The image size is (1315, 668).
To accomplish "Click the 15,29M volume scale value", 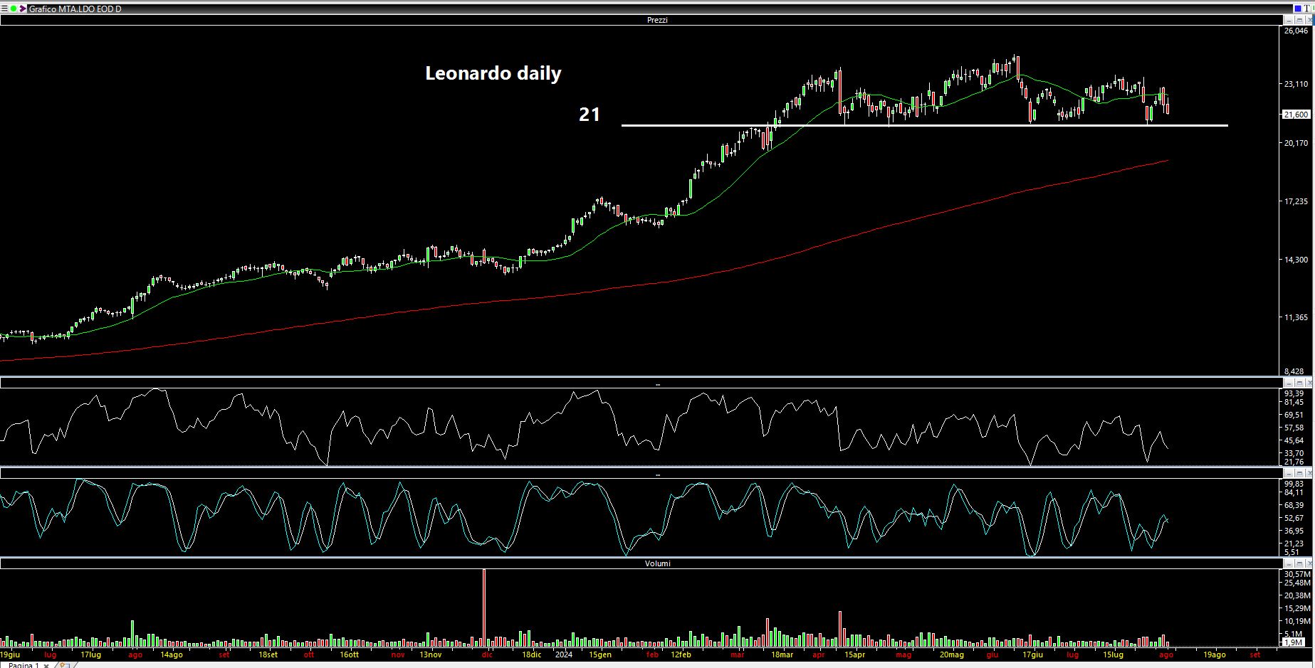I will [x=1297, y=608].
